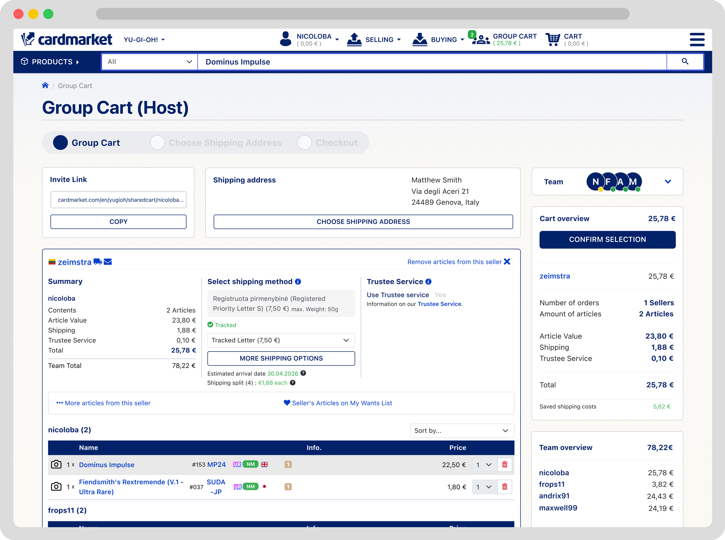The image size is (725, 540).
Task: Collapse the Team members panel
Action: point(668,182)
